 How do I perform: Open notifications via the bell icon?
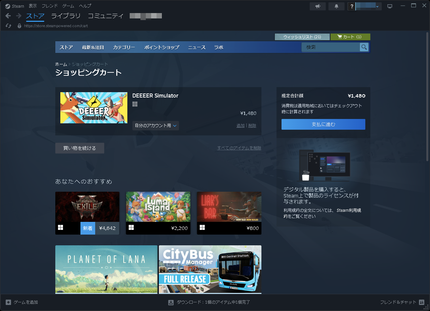[336, 6]
